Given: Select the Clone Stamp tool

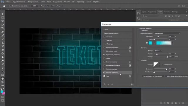Looking at the screenshot, I should pos(3,43).
